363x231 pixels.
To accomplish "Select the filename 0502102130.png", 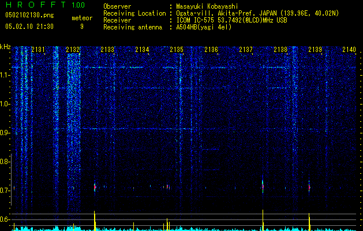I will 29,15.
